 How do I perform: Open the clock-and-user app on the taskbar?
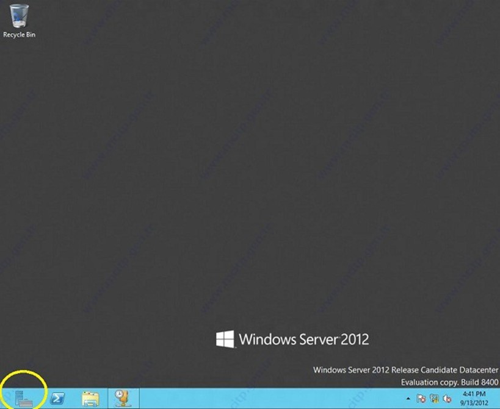point(123,398)
